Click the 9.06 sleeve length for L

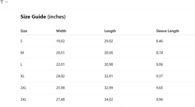pyautogui.click(x=160, y=64)
